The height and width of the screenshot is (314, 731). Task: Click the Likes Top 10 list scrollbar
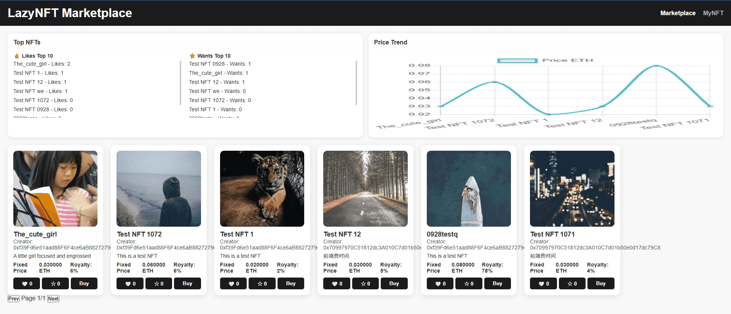coord(180,83)
